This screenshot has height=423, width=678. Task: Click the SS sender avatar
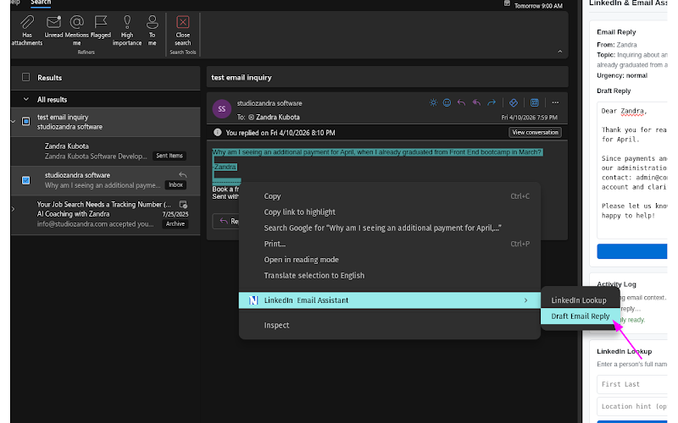(x=222, y=109)
